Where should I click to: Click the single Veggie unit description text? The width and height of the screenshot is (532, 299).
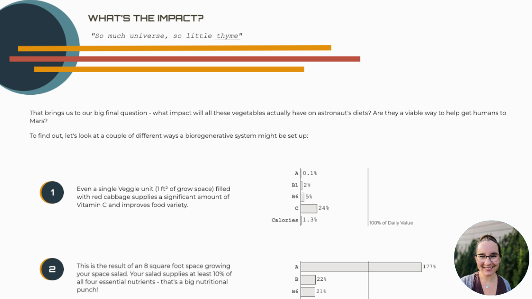(x=153, y=197)
